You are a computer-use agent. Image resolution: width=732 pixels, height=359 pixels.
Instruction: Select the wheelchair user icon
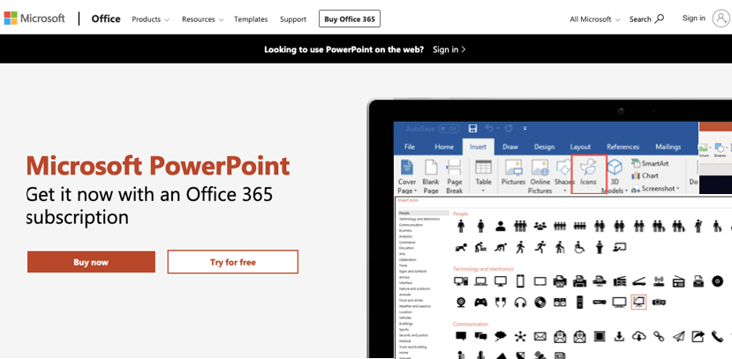coord(579,247)
